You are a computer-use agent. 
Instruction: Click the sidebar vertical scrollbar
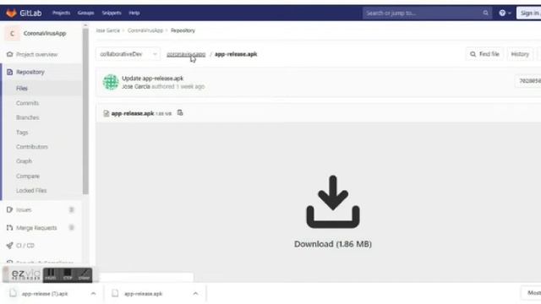pos(85,111)
